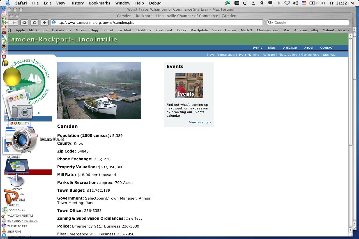The width and height of the screenshot is (359, 239).
Task: Click the phone modem menu bar icon
Action: click(245, 3)
